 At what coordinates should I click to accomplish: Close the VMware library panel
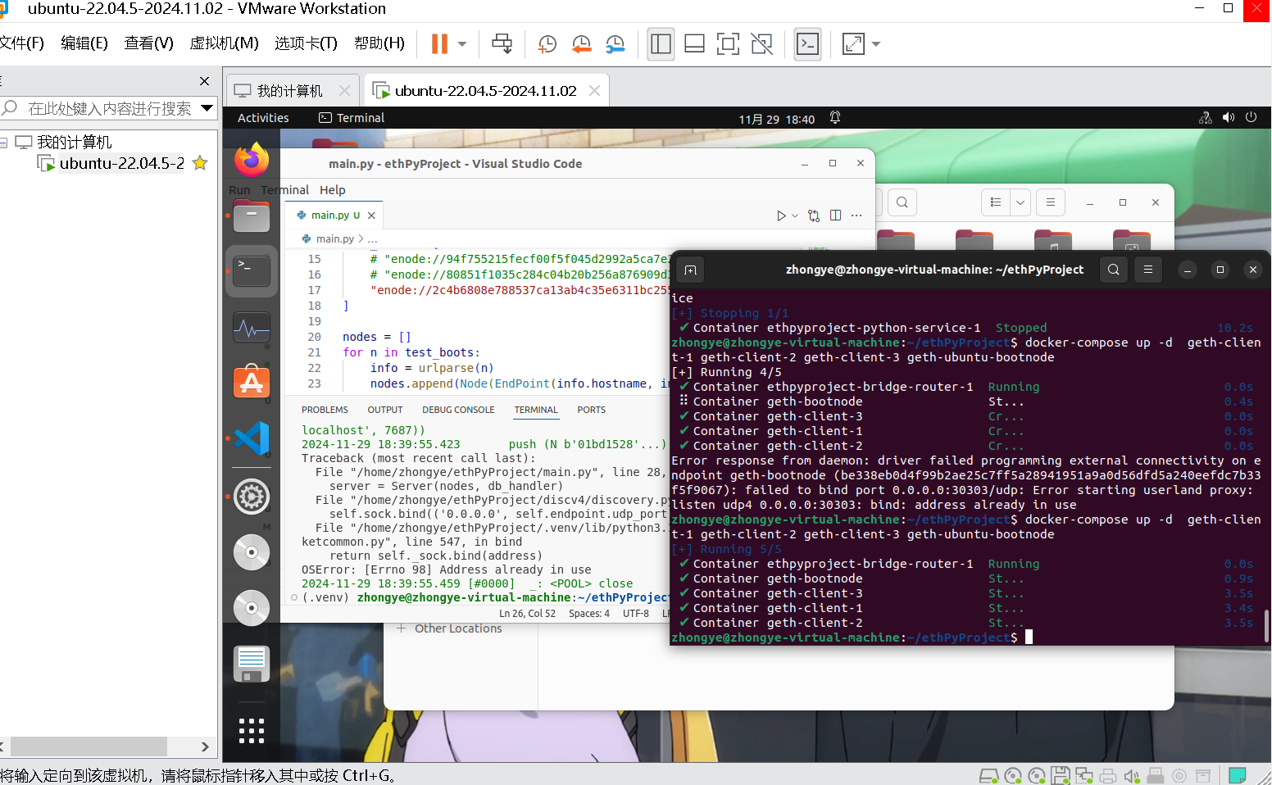point(204,81)
